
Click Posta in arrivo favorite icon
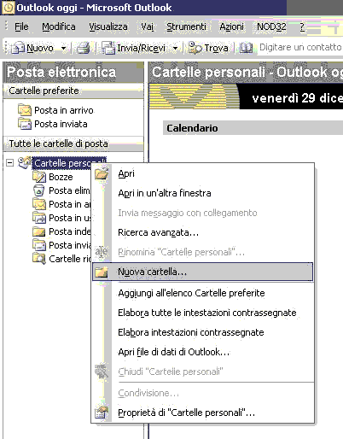tap(25, 110)
